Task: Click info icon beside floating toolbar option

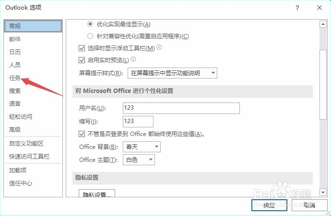Action: point(159,47)
